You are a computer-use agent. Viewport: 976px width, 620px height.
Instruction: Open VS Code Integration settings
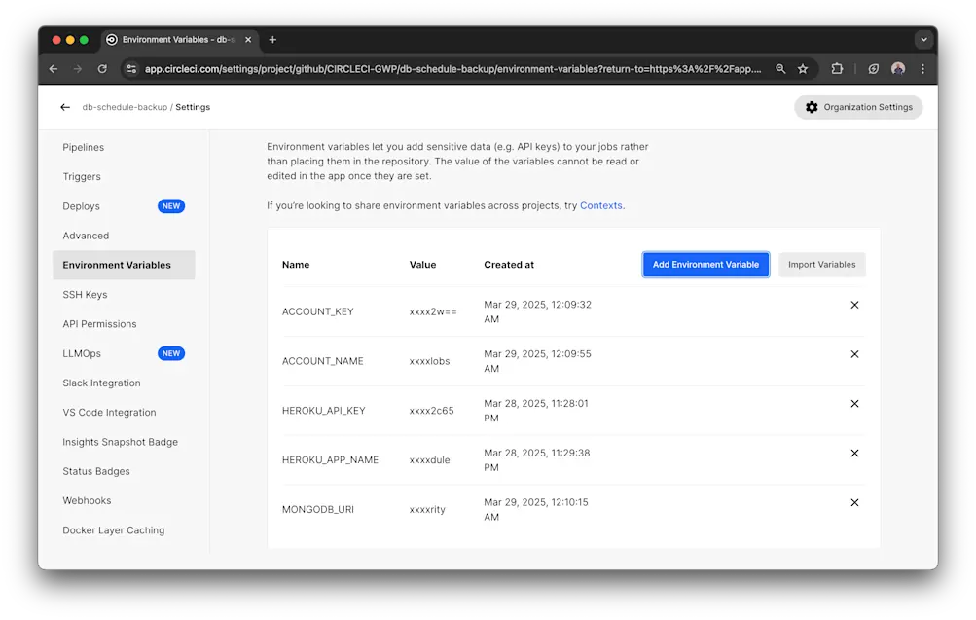coord(110,413)
